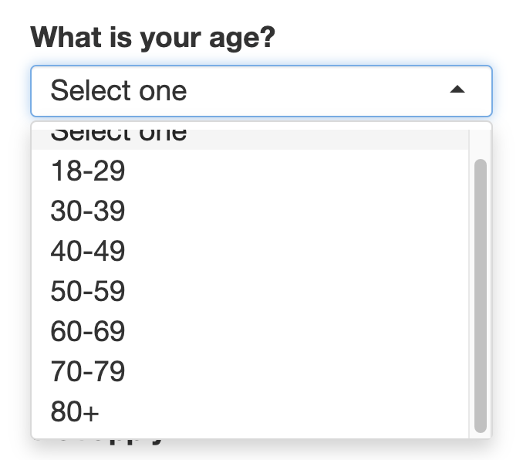
Task: Select the age range for a 35-year-old
Action: click(88, 211)
